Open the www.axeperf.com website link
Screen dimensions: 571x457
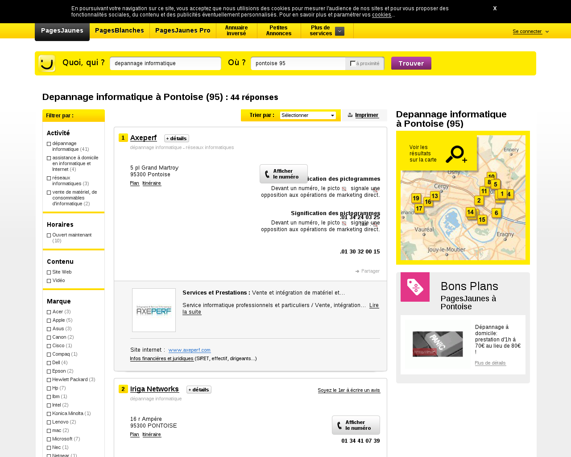[x=190, y=350]
